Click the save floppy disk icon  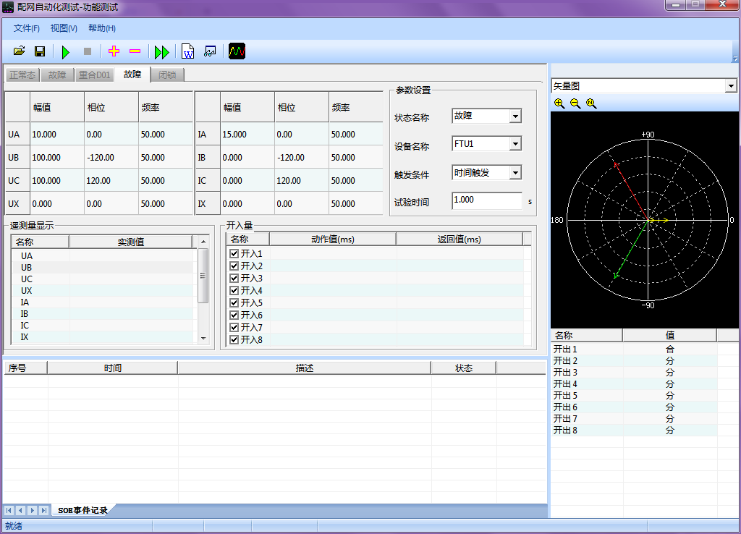click(x=40, y=51)
